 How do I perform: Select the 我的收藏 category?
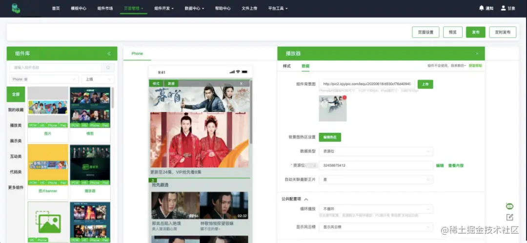coord(16,110)
